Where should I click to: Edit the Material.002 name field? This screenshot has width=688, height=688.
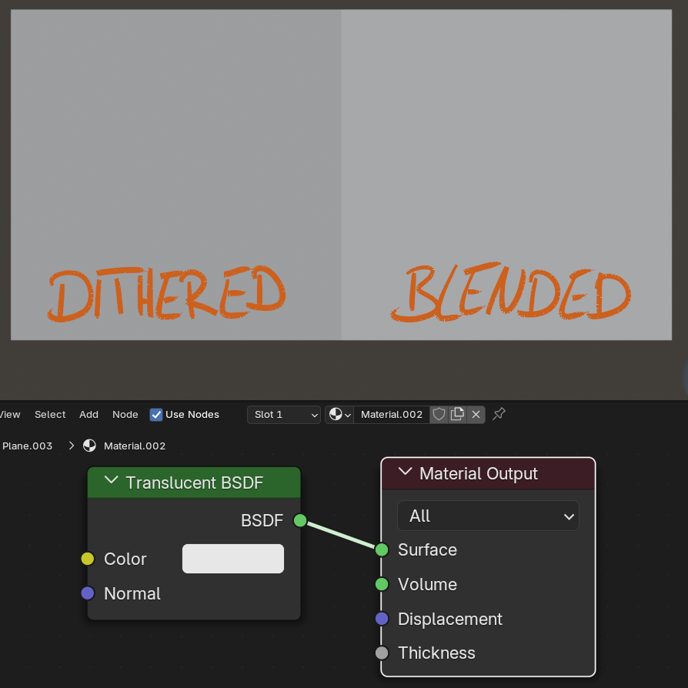(392, 415)
